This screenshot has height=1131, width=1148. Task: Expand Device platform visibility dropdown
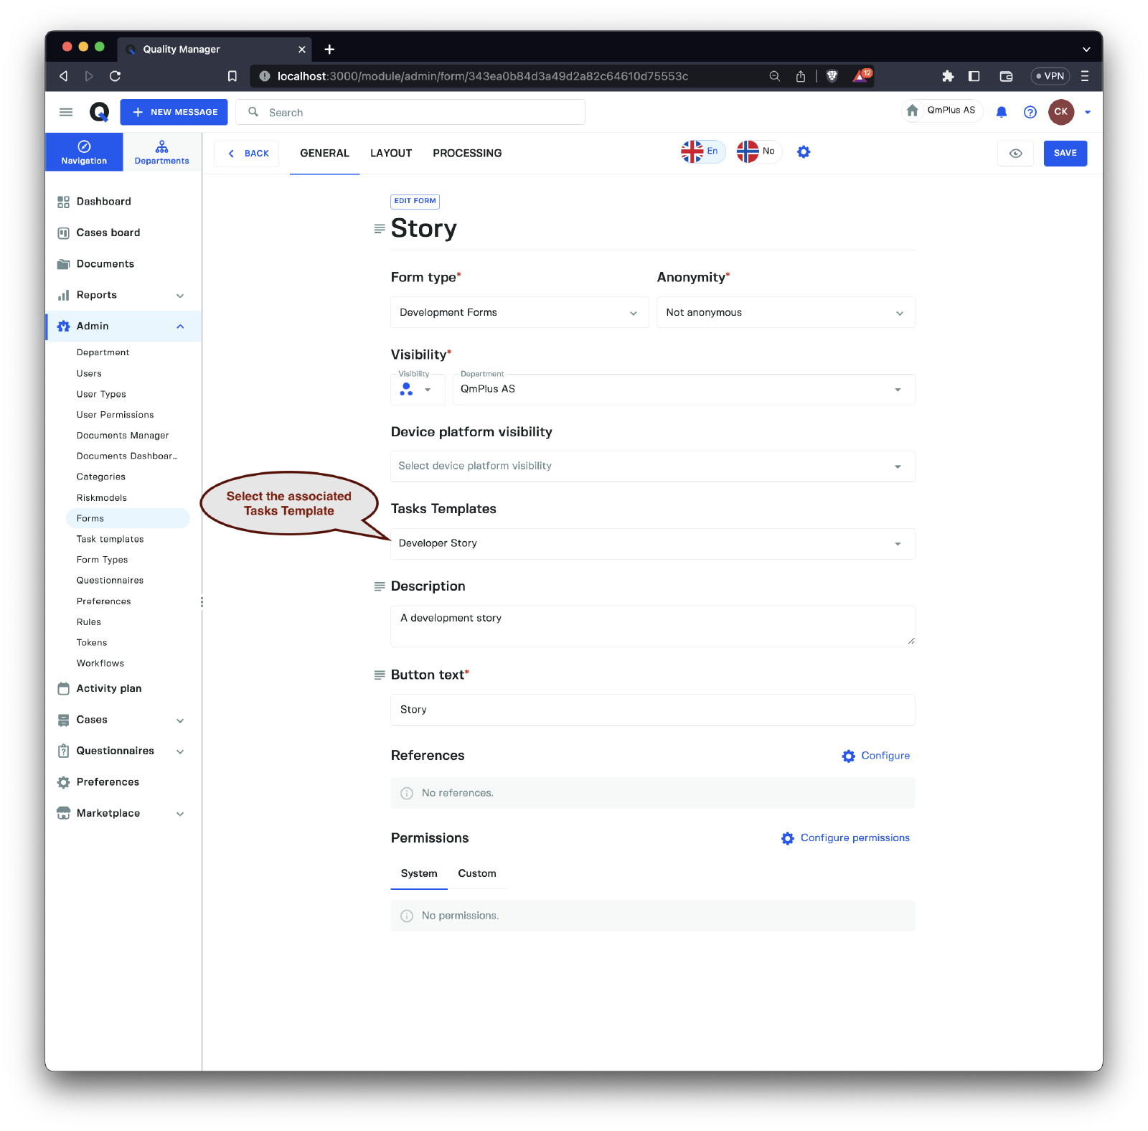(651, 466)
